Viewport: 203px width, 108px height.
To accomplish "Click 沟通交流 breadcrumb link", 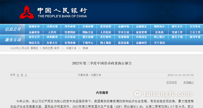I will point(71,48).
